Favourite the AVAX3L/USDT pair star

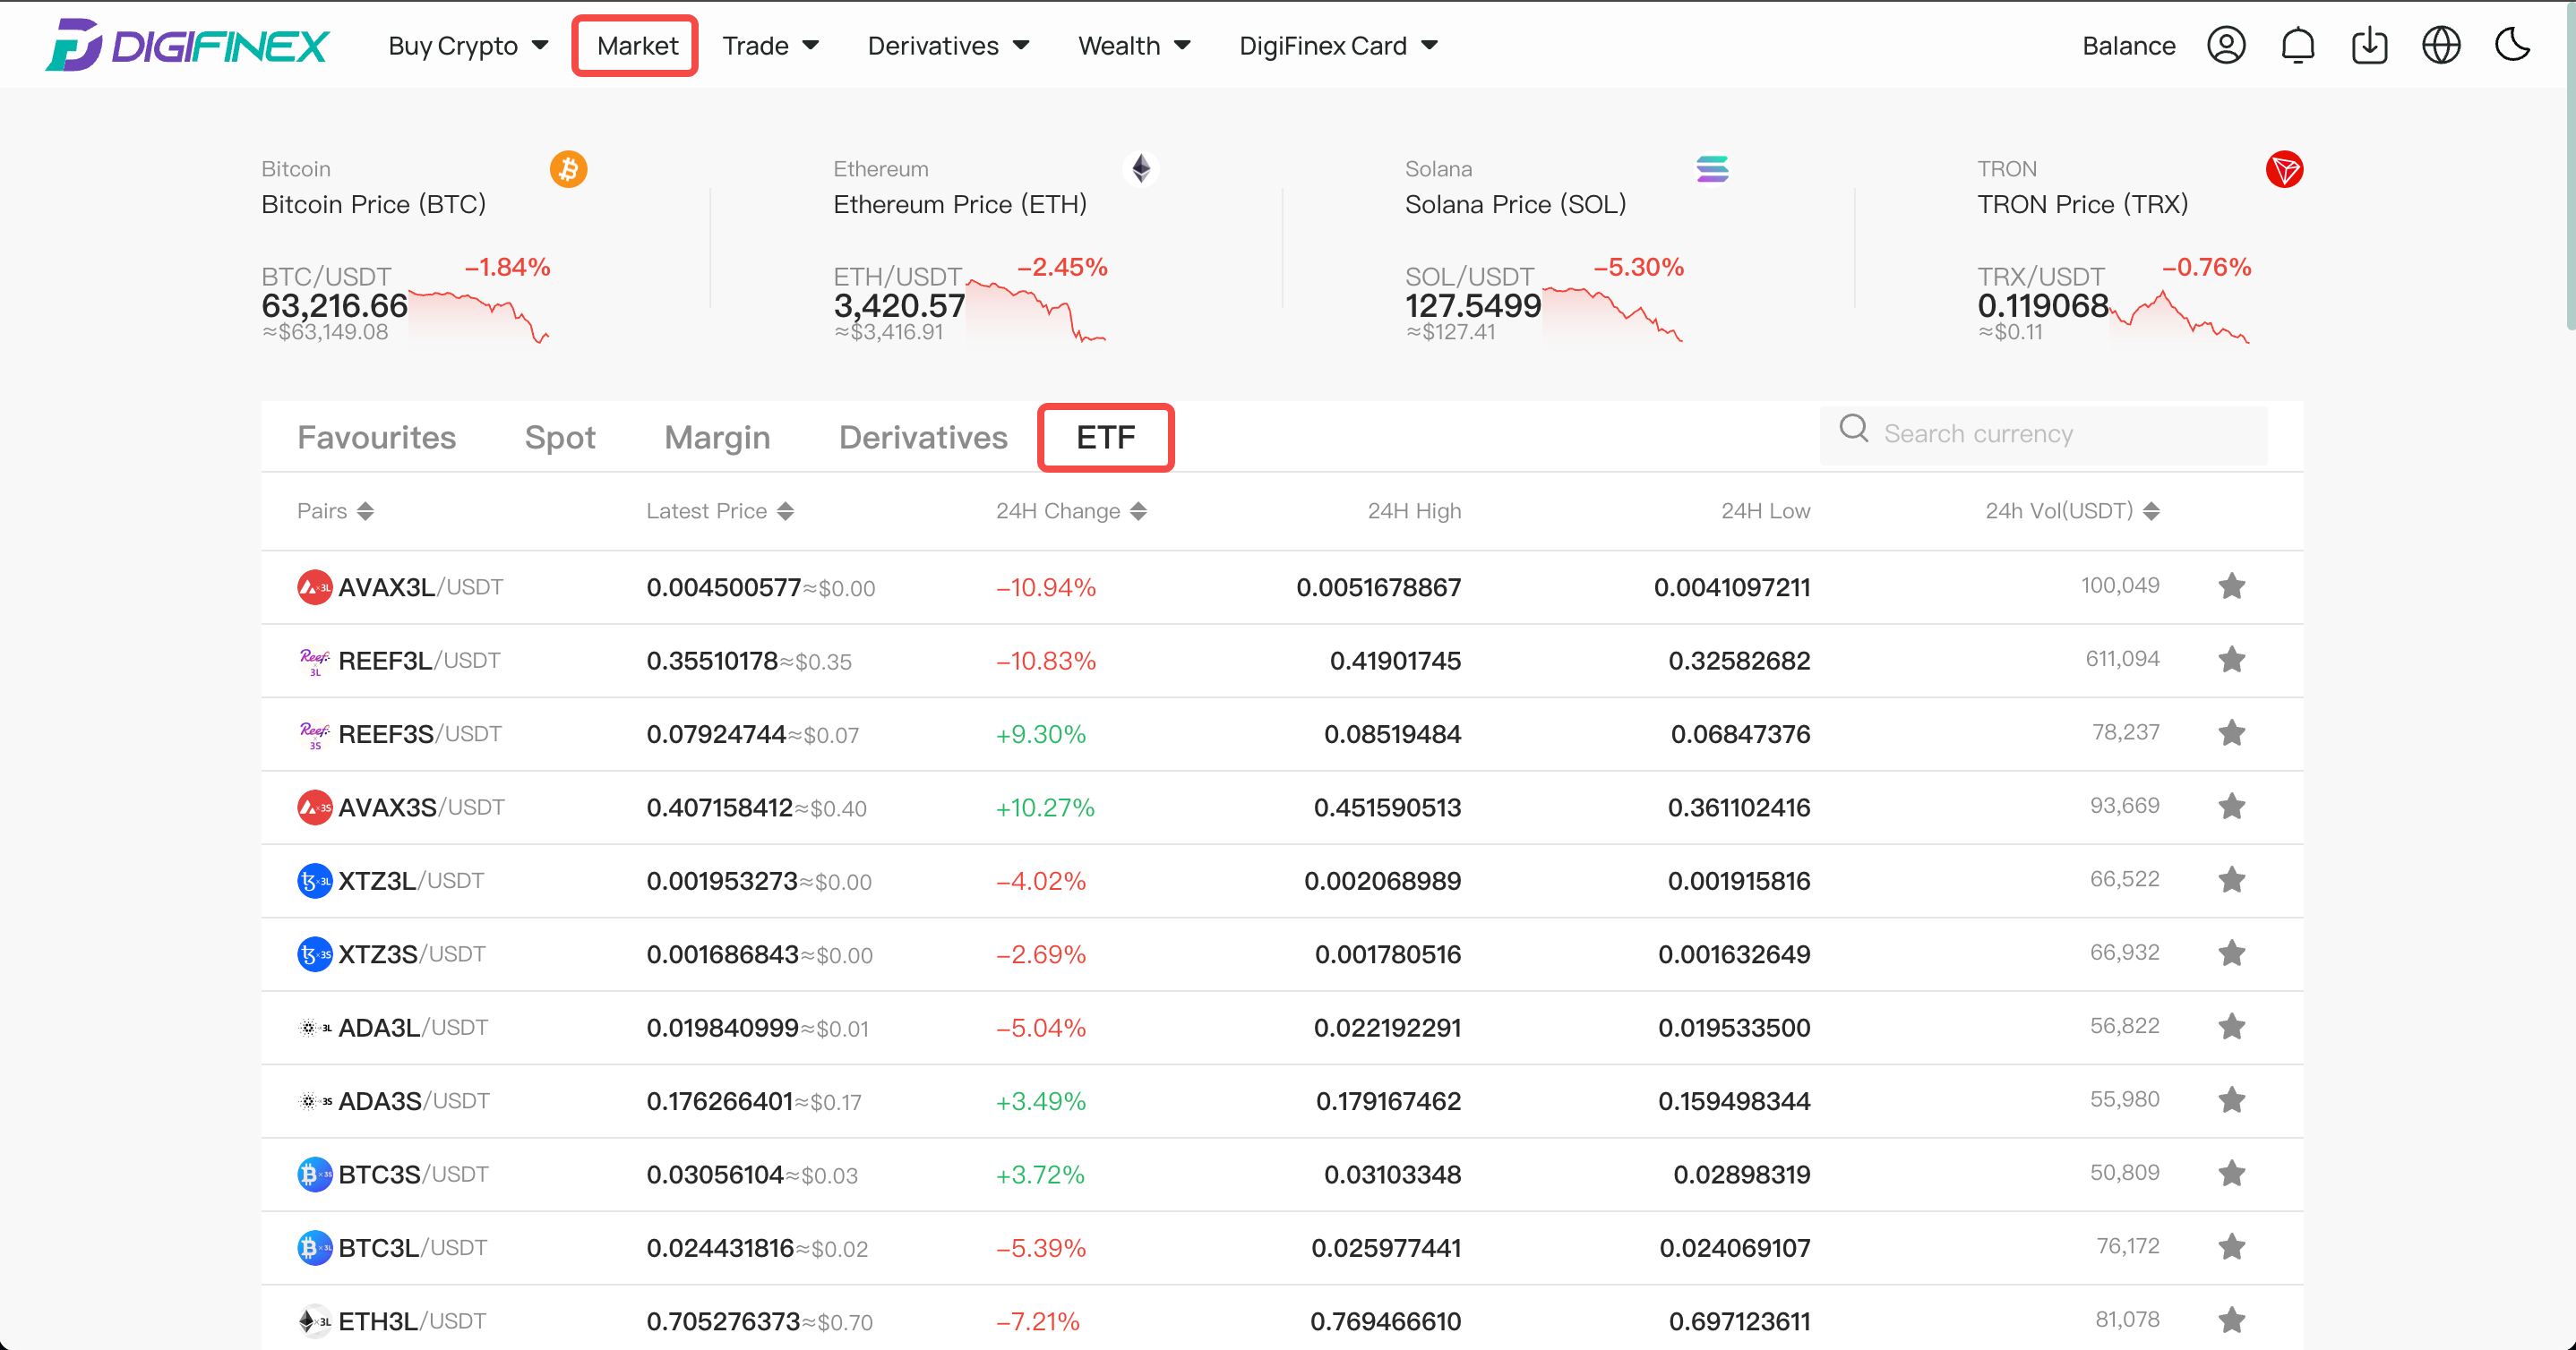[x=2231, y=585]
